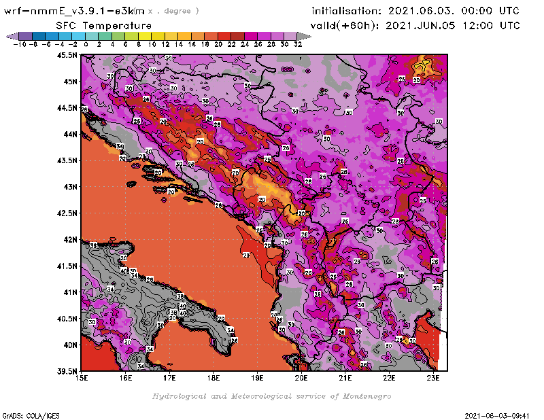The width and height of the screenshot is (544, 420).
Task: Click the green legend swatch between 4 and 6
Action: (118, 36)
